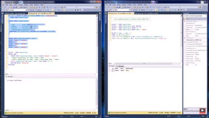This screenshot has width=209, height=118.
Task: Click the Cut icon in left toolbar
Action: pyautogui.click(x=39, y=7)
